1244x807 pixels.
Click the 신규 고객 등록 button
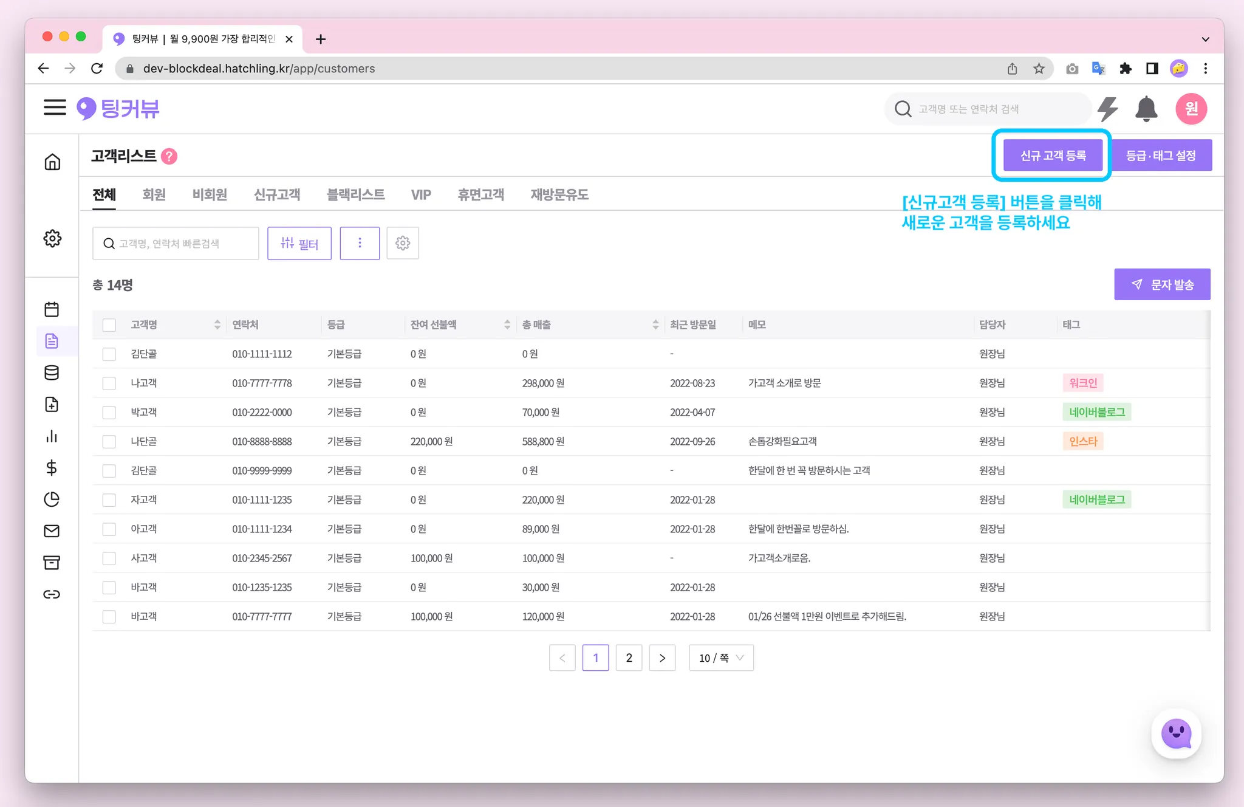click(x=1053, y=156)
